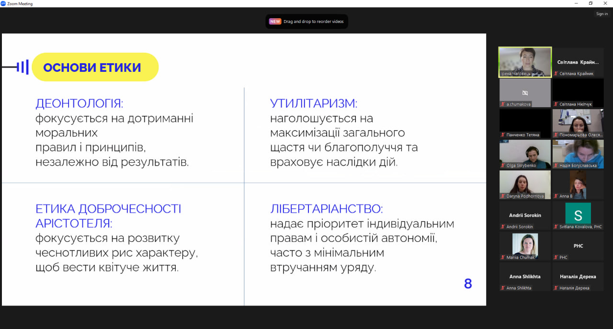The width and height of the screenshot is (613, 329).
Task: Click 'a.chumakova' name label
Action: pos(518,104)
